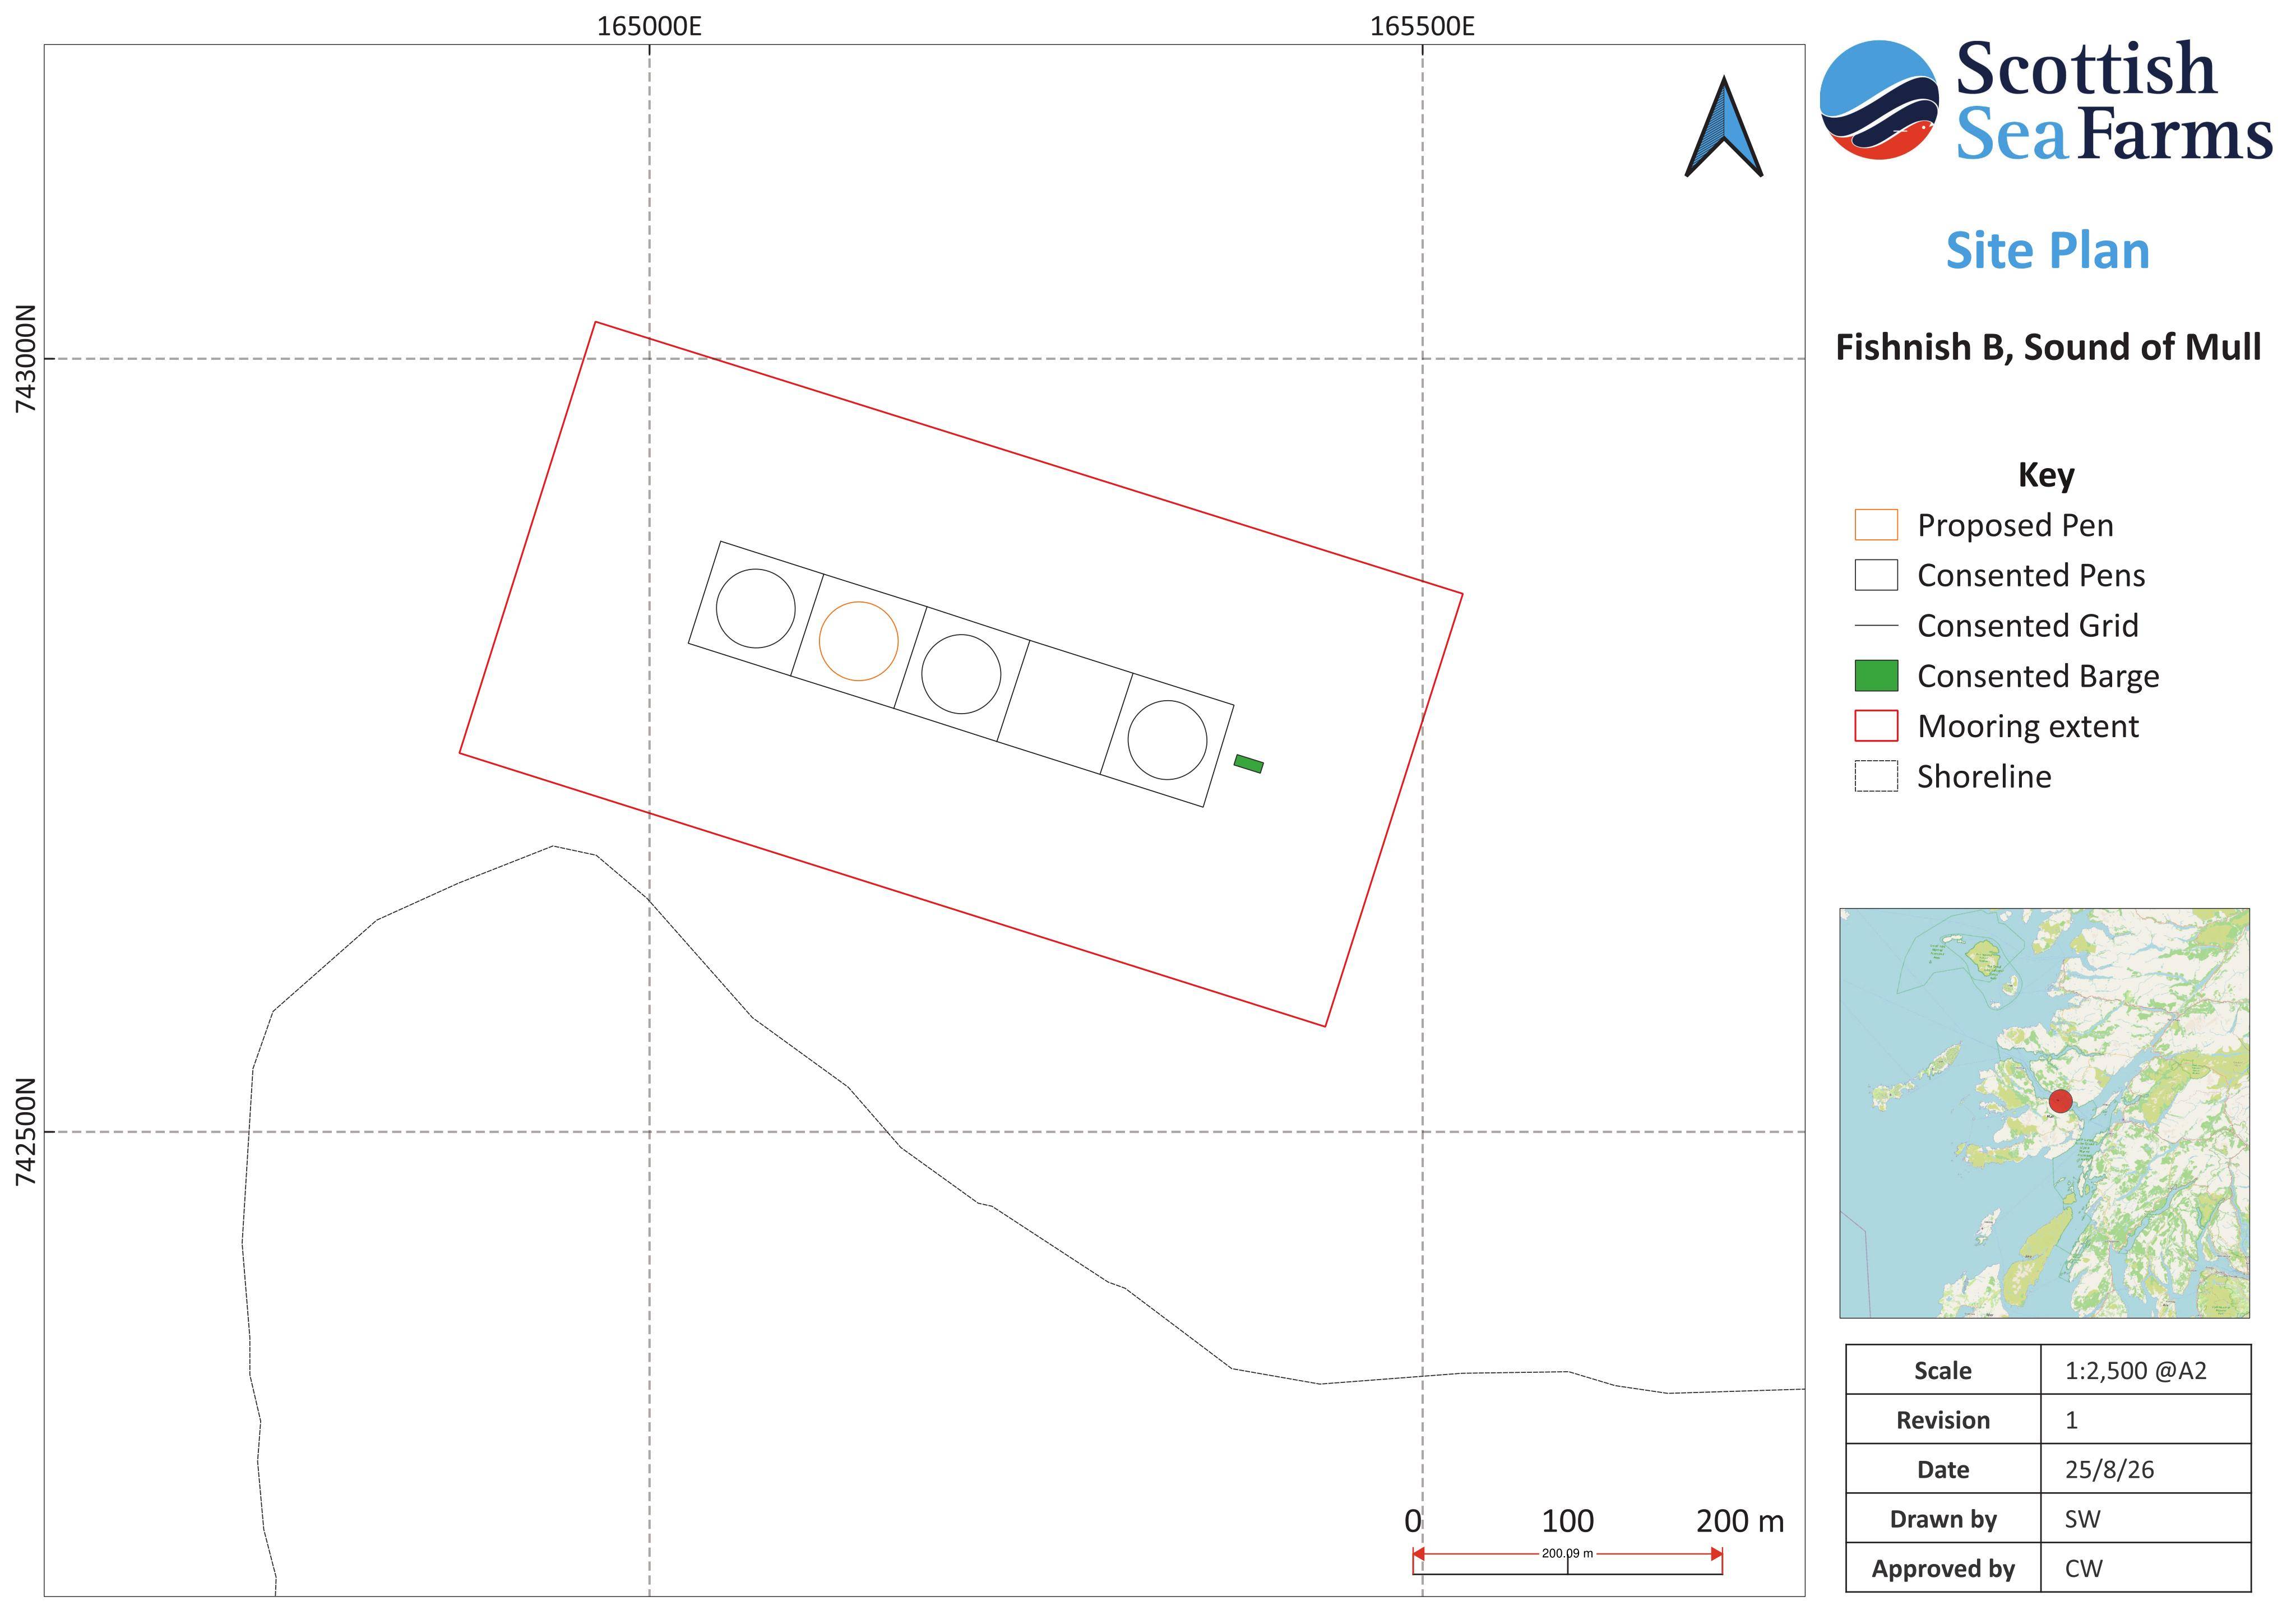Click 'Fishnish B, Sound of Mull' heading
The width and height of the screenshot is (2296, 1624).
click(x=2048, y=347)
